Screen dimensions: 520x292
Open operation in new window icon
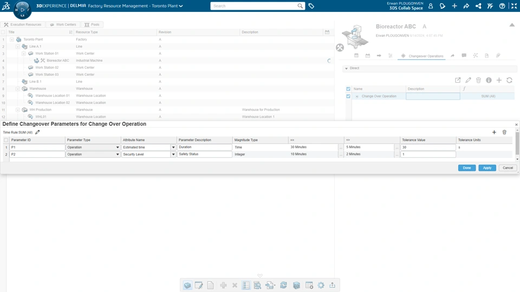point(458,80)
